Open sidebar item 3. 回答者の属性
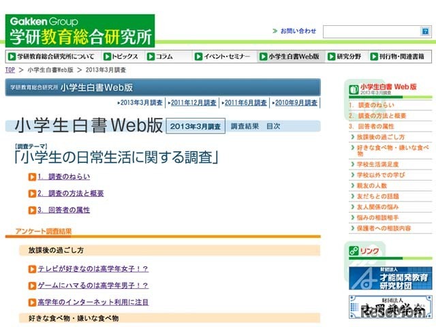This screenshot has width=436, height=327. pyautogui.click(x=372, y=127)
